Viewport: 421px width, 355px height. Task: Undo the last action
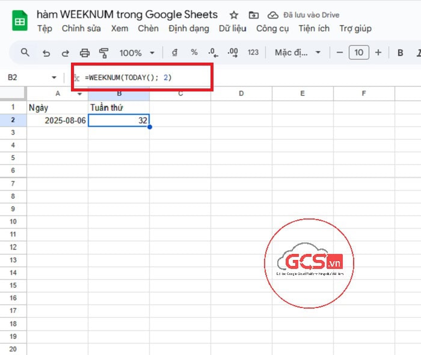coord(46,53)
